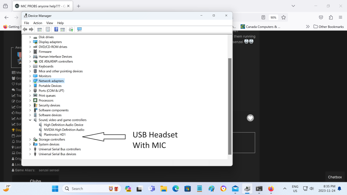Click the Chatbox button
The height and width of the screenshot is (195, 347).
coord(335,177)
